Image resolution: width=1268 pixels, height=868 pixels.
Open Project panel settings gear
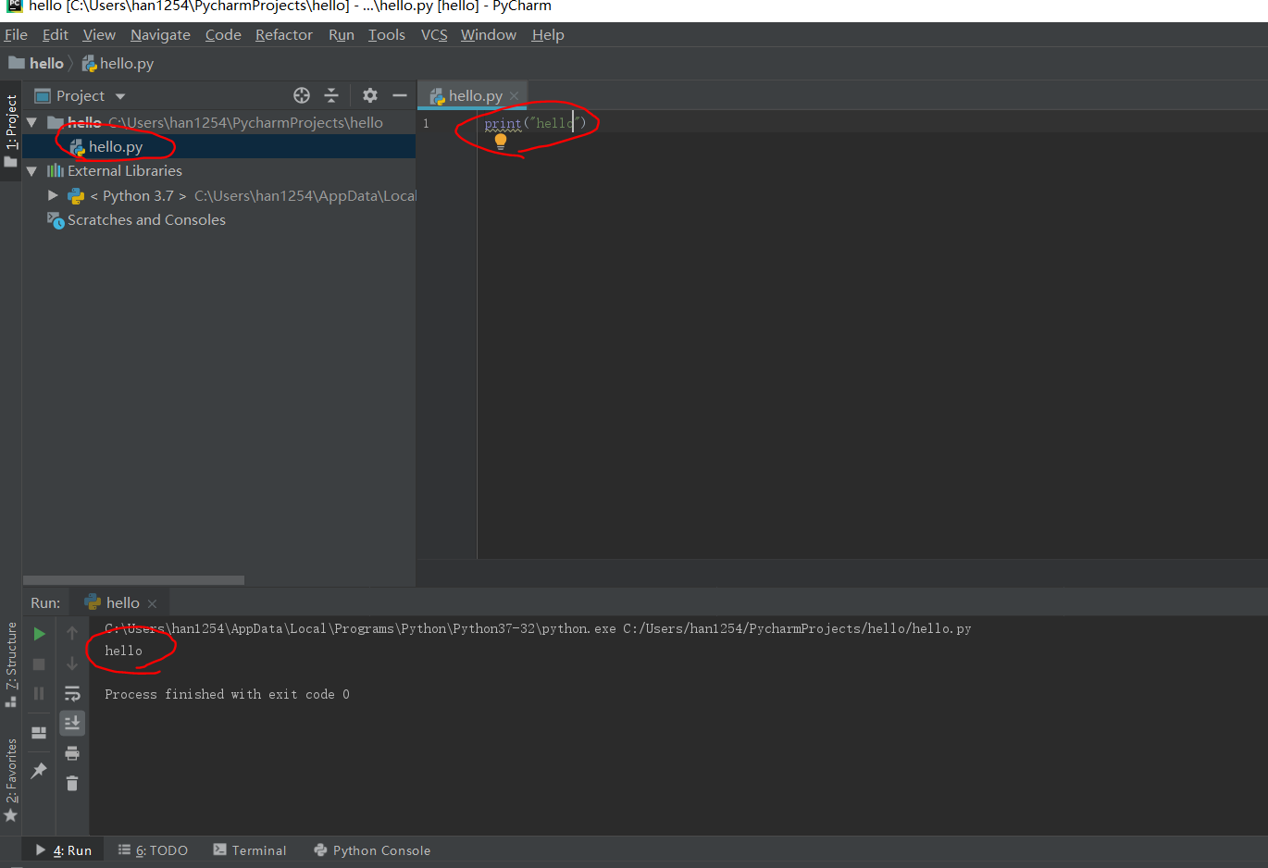click(370, 95)
